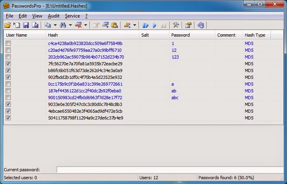This screenshot has width=287, height=184.
Task: Click the binoculars Find icon
Action: (x=63, y=25)
